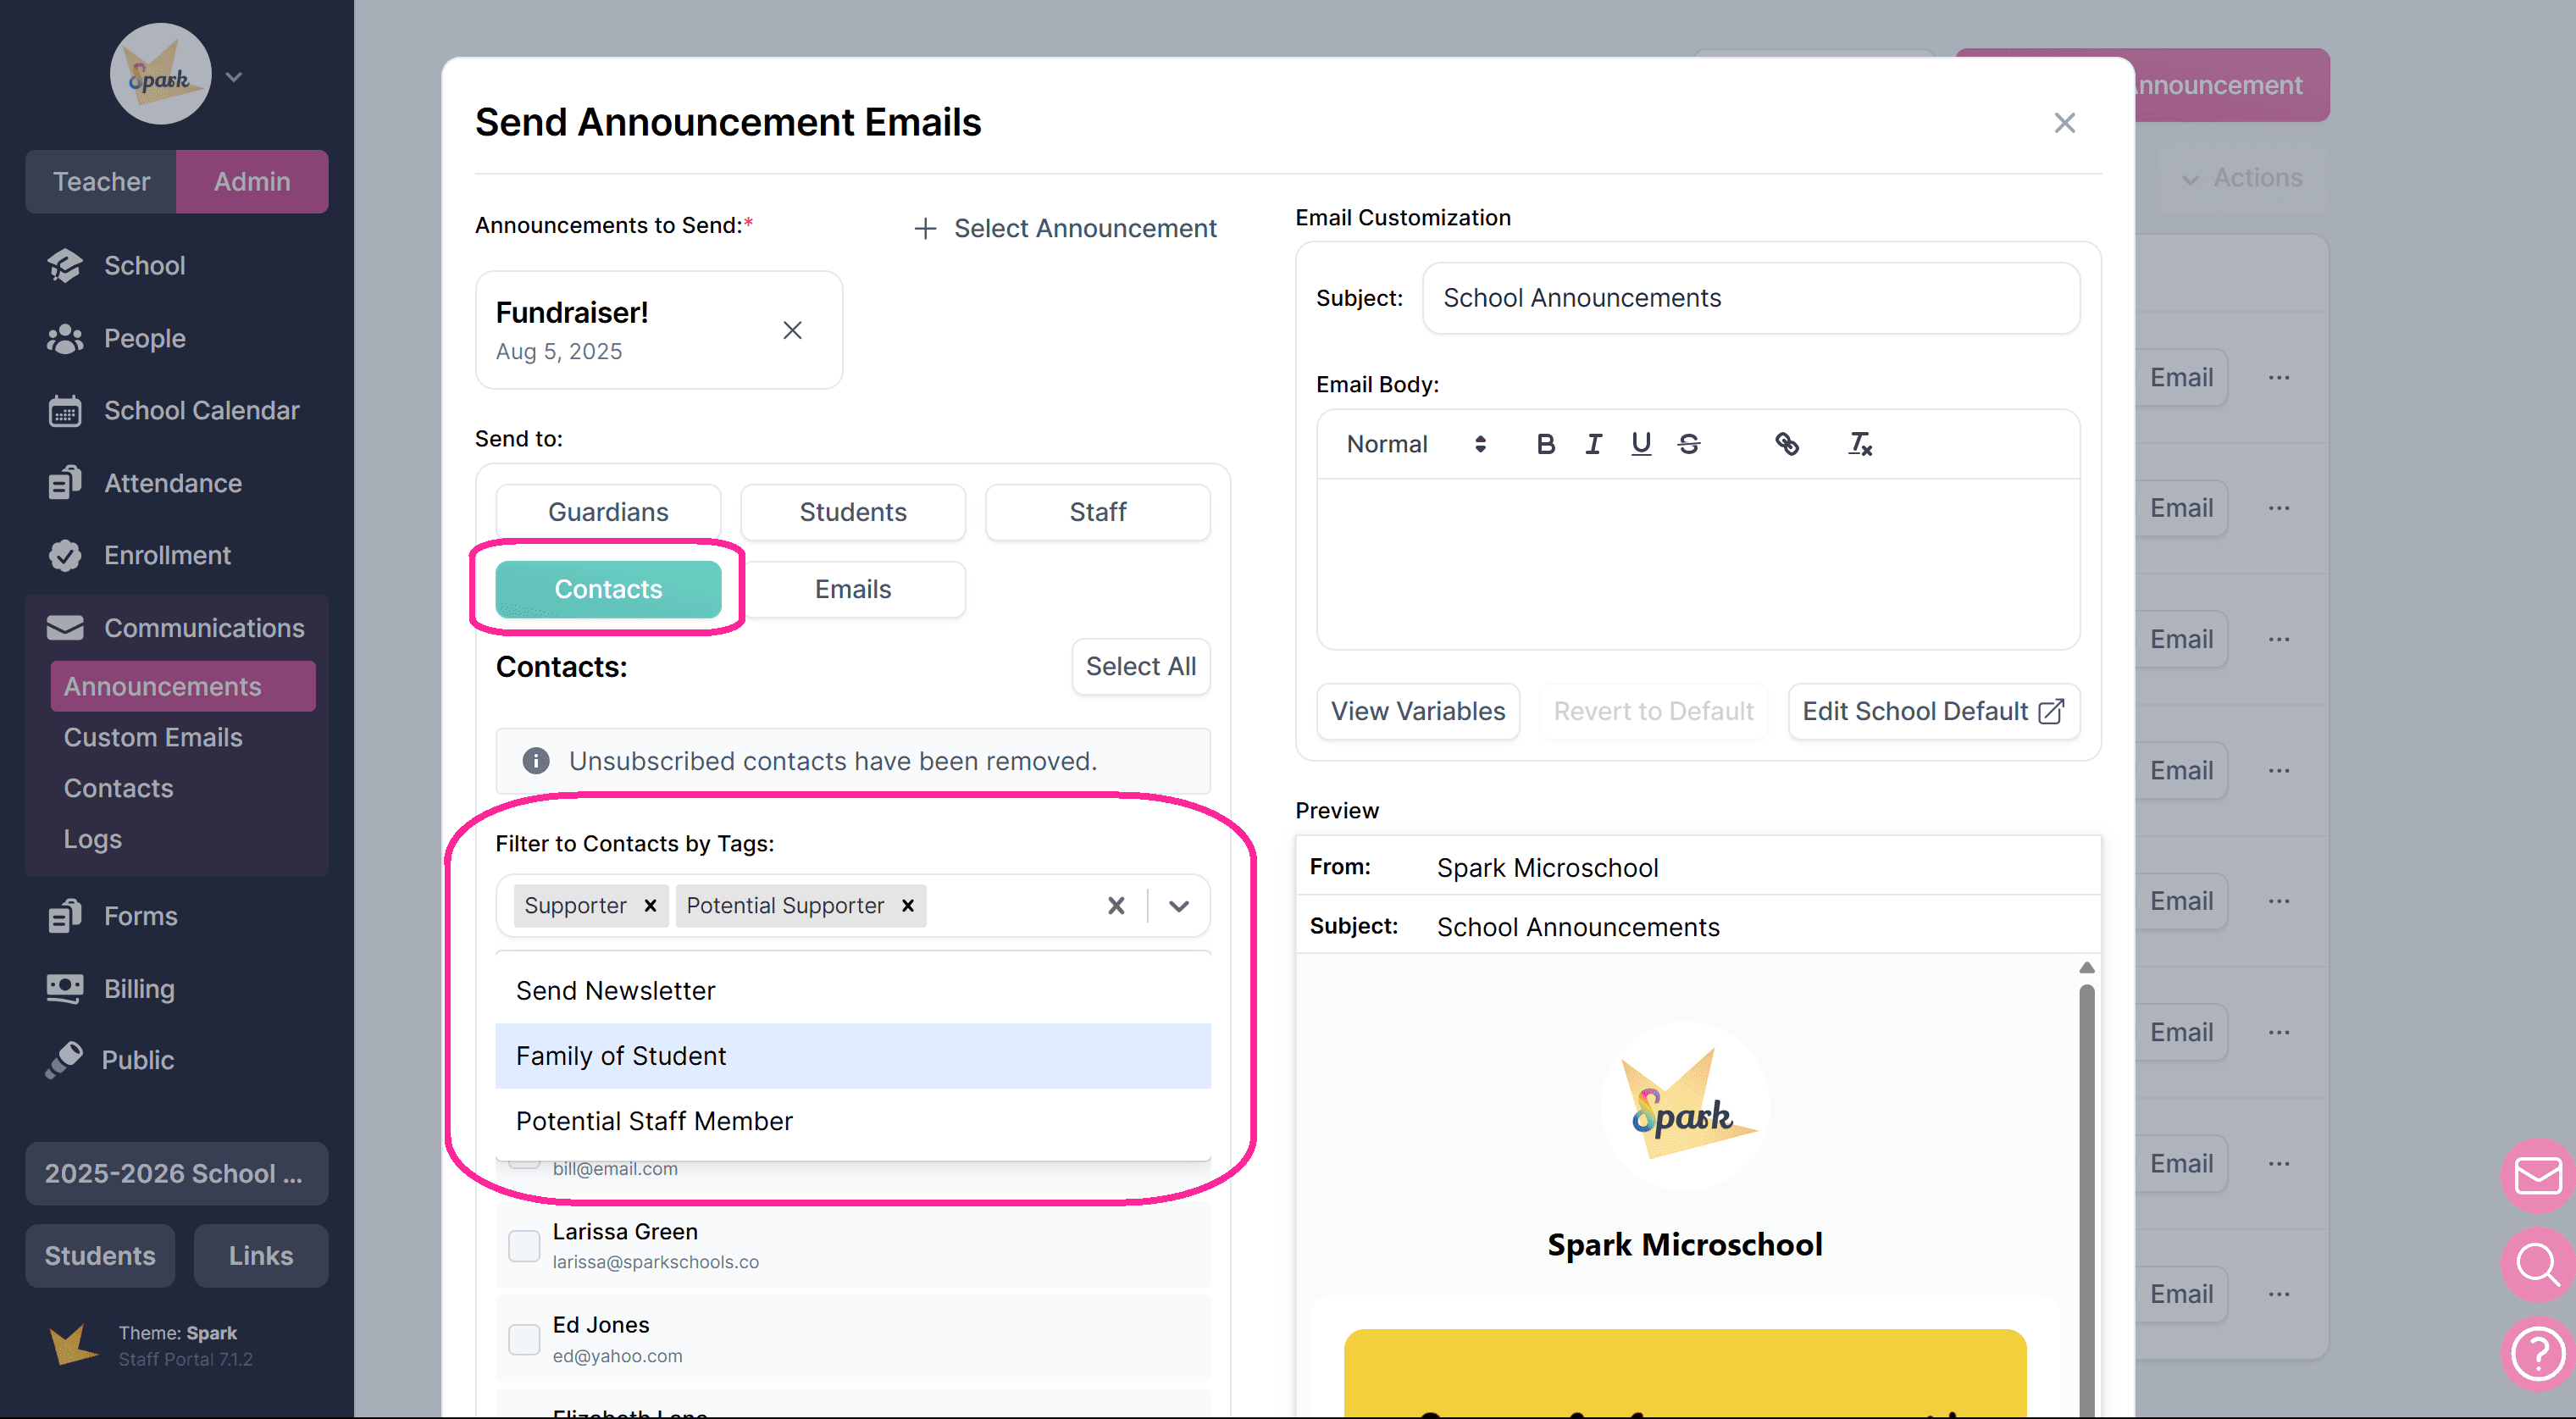Click the Select All contacts button
This screenshot has height=1419, width=2576.
[1140, 666]
